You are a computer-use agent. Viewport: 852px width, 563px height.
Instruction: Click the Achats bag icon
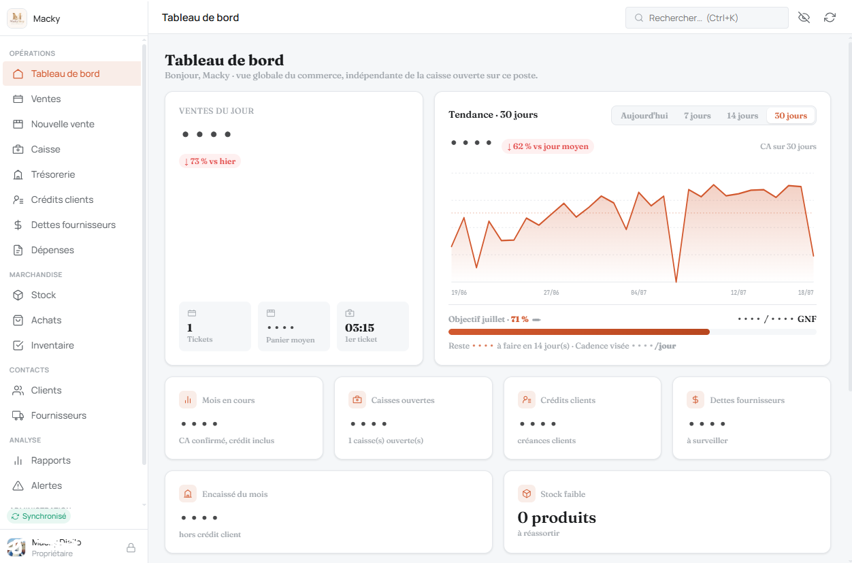pyautogui.click(x=18, y=320)
